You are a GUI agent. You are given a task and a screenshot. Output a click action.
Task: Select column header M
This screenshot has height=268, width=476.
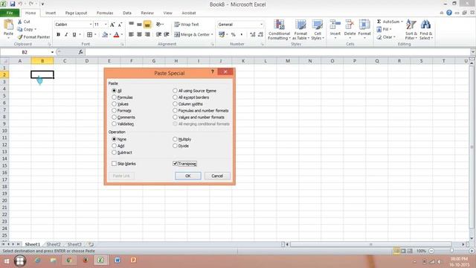coord(288,61)
